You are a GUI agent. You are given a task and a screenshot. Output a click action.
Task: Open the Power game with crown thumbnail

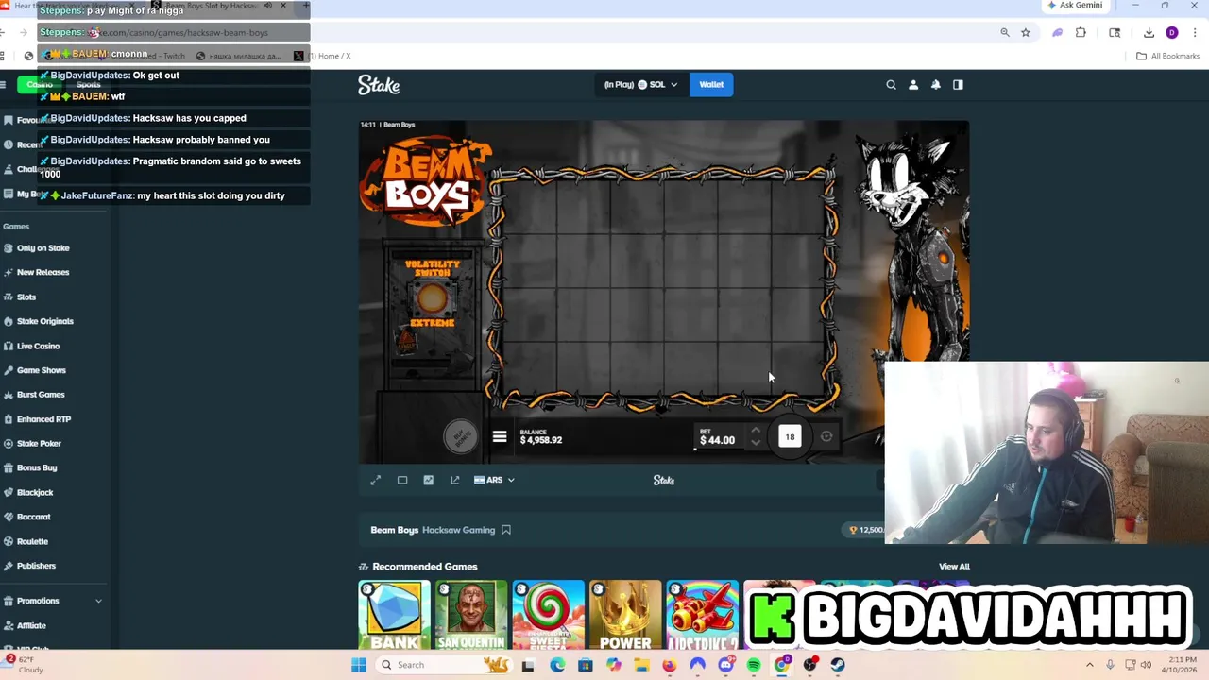[625, 616]
